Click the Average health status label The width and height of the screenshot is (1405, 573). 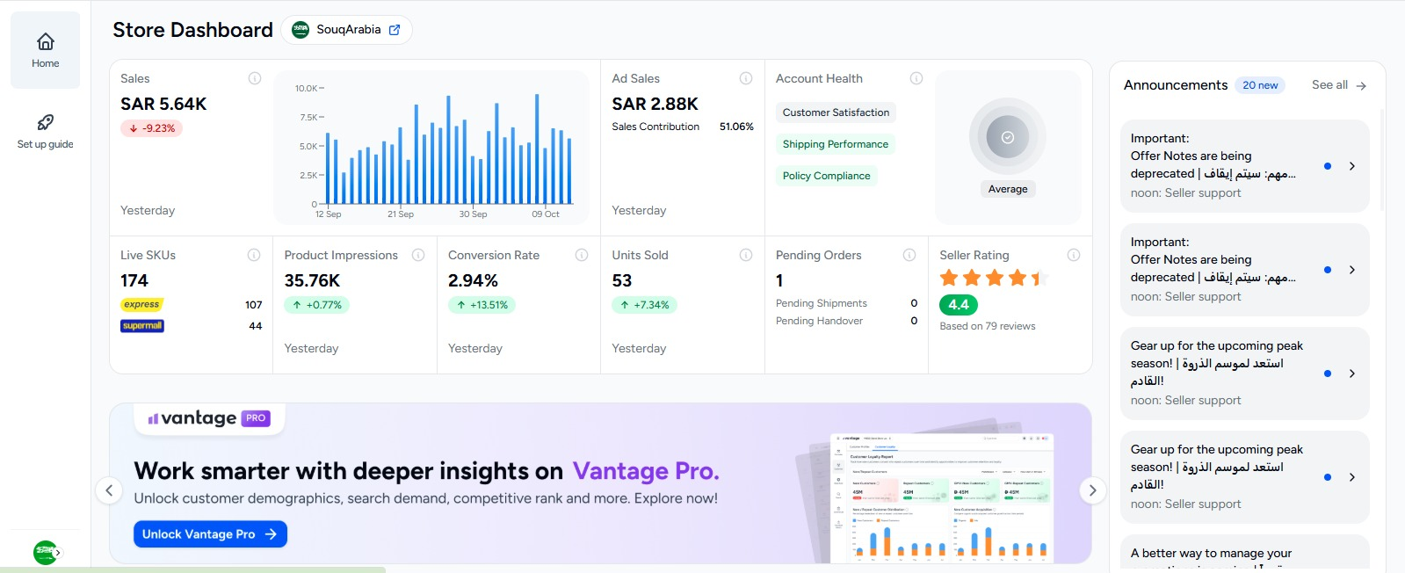[x=1008, y=189]
